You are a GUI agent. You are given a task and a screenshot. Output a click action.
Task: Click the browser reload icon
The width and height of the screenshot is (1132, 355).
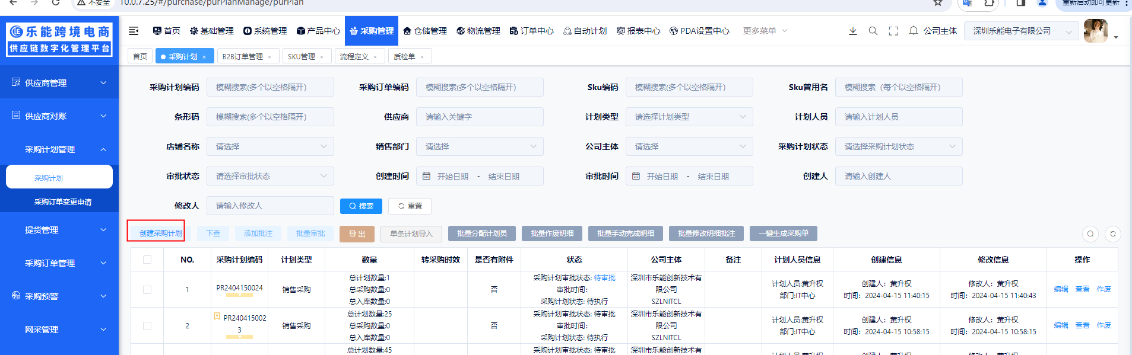coord(56,3)
